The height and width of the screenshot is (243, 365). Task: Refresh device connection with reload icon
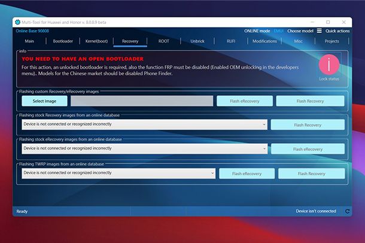point(347,211)
